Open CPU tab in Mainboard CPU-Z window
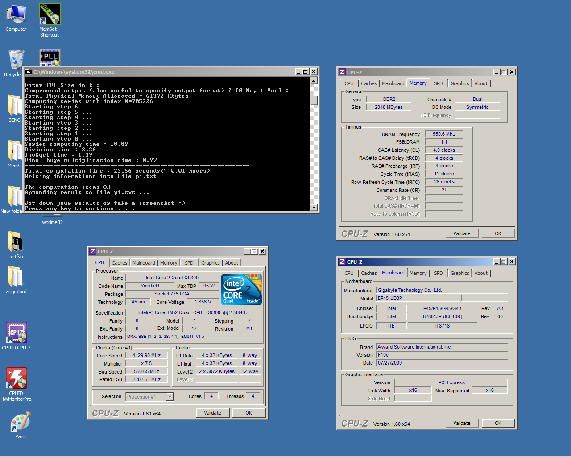 (x=349, y=273)
